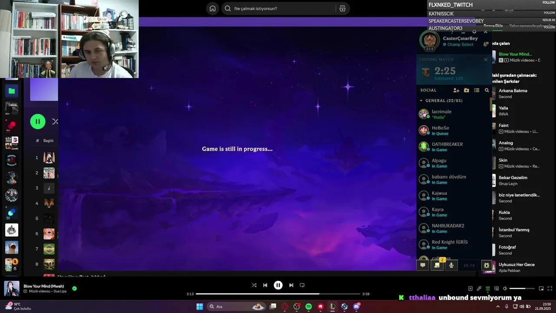Adjust the Spotify volume slider

522,288
